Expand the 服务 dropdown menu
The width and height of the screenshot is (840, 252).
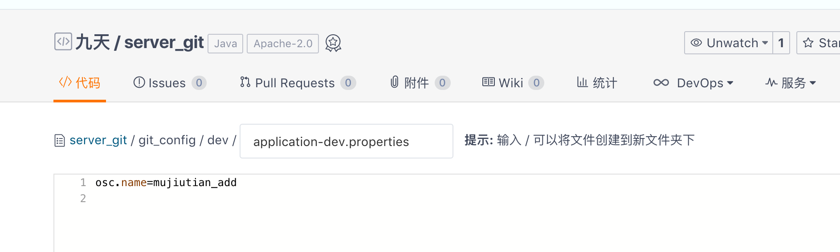pyautogui.click(x=813, y=83)
